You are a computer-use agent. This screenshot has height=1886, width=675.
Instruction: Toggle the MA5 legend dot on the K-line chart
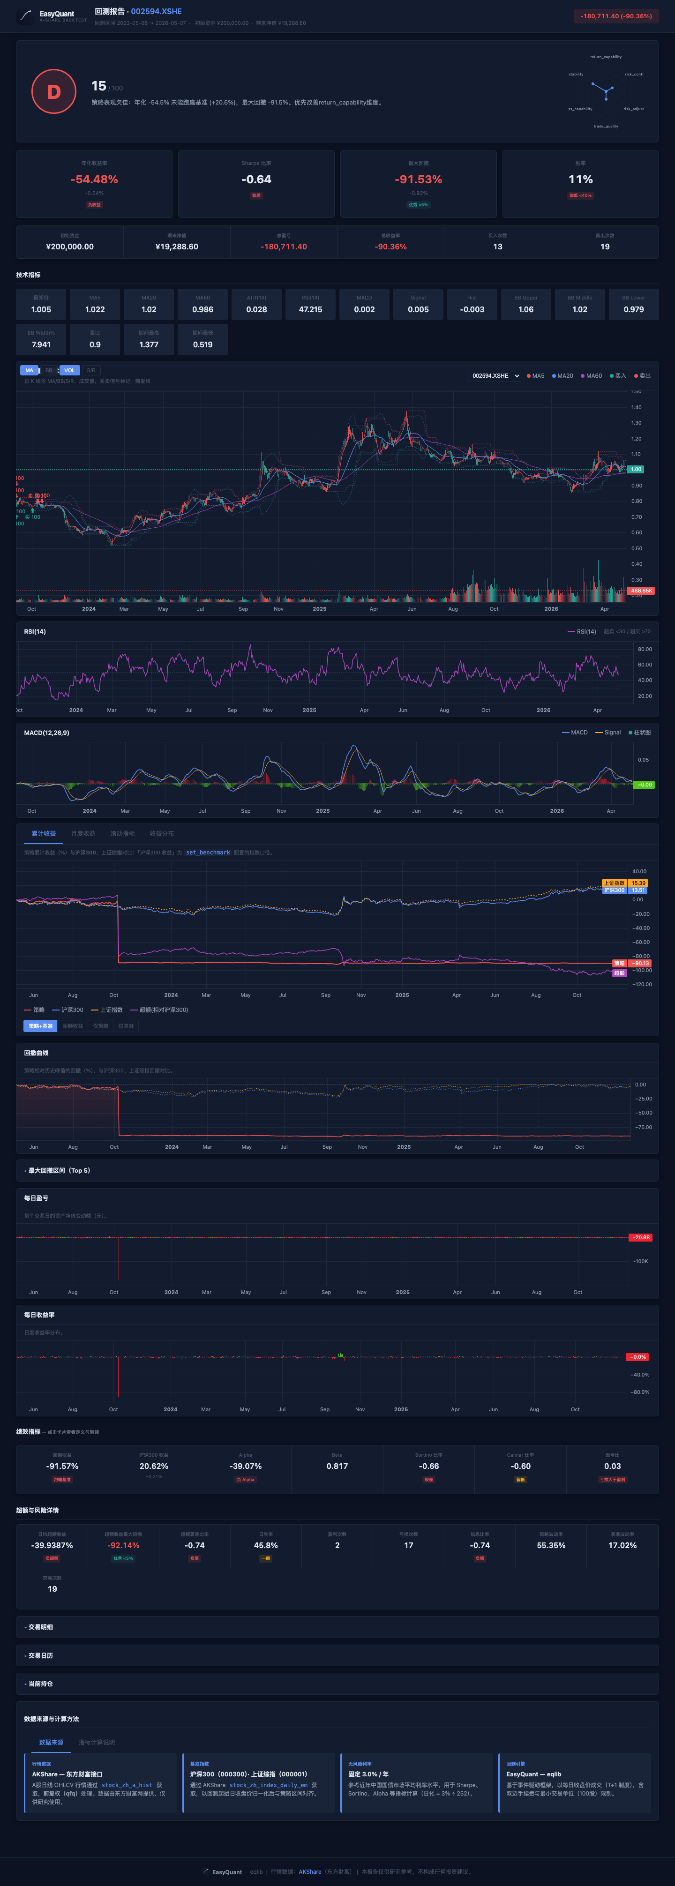[535, 375]
